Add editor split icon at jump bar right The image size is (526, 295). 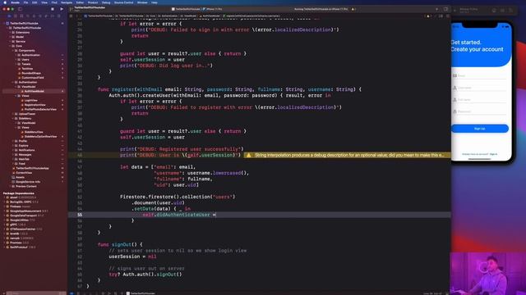(x=447, y=16)
